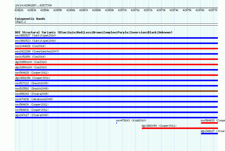Click the 42870k ruler position
Viewport: 225px width, 151px height.
point(122,10)
